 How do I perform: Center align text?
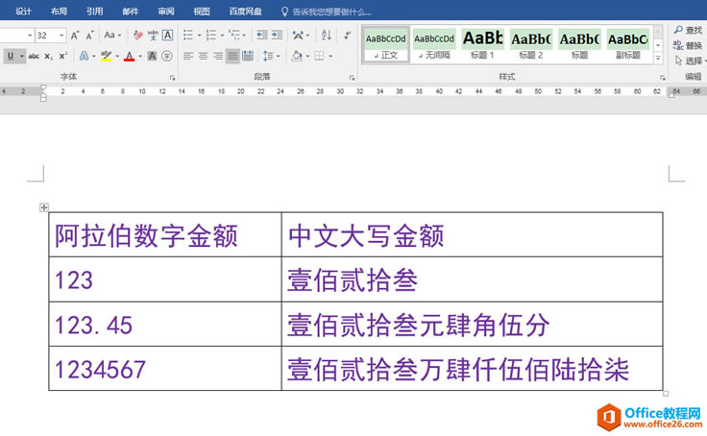pyautogui.click(x=203, y=56)
